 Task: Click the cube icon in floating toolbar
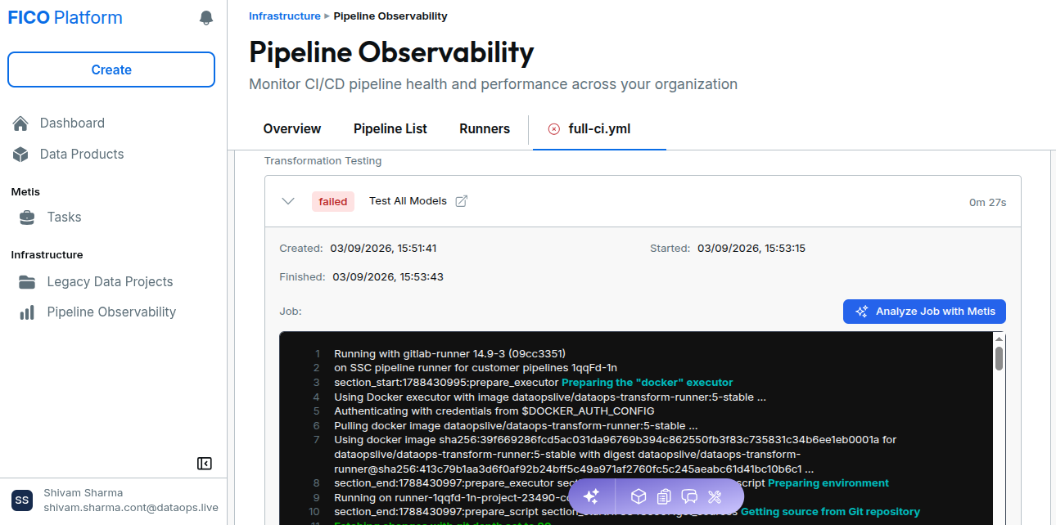(x=639, y=496)
